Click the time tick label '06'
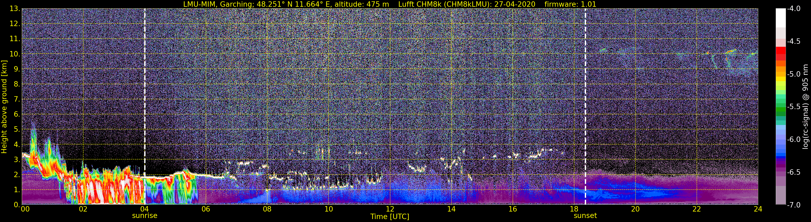Screen dimensions: 811x222 pos(206,209)
